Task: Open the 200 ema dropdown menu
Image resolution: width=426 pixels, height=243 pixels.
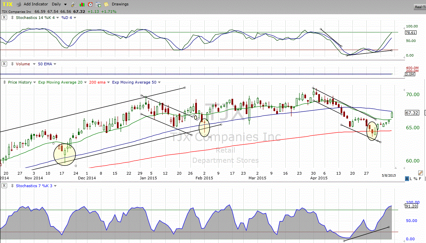Action: pos(108,82)
